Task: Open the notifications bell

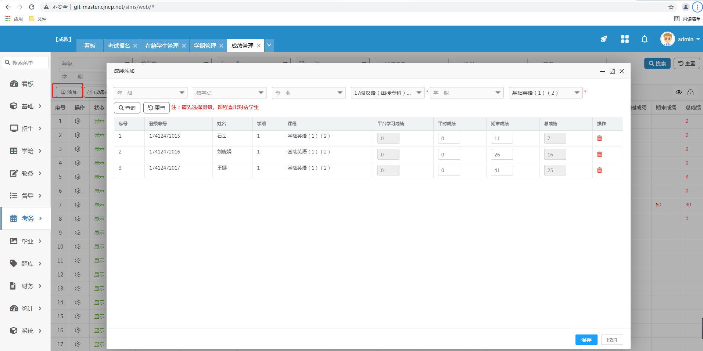Action: coord(644,39)
